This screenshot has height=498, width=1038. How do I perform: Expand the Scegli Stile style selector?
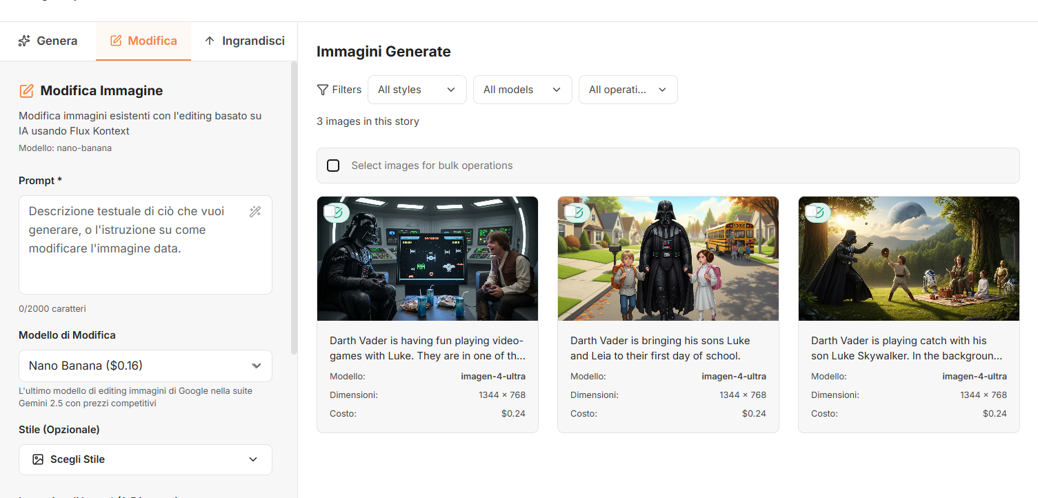click(x=145, y=459)
